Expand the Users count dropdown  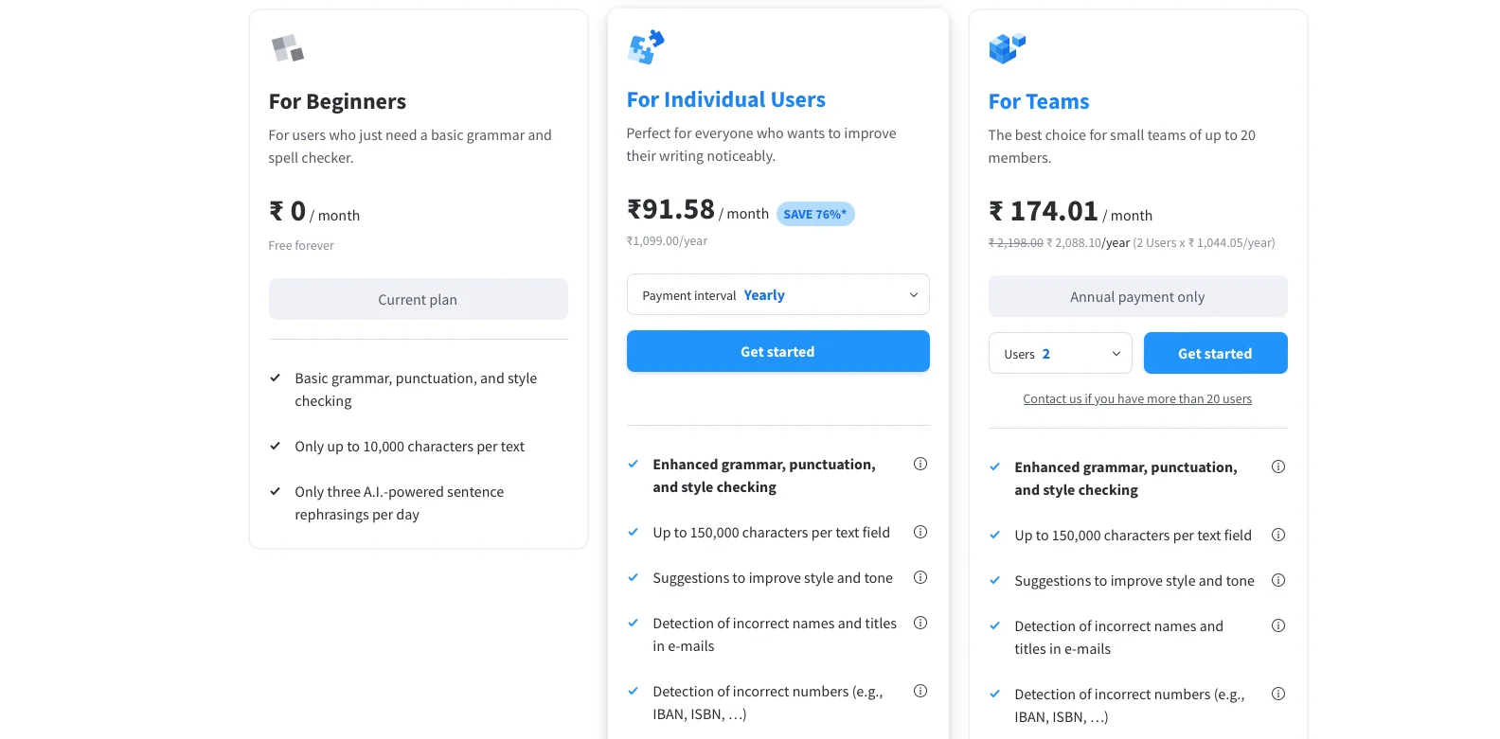pyautogui.click(x=1060, y=354)
